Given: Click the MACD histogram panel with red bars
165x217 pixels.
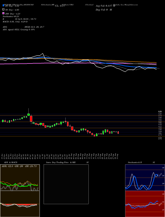Looking at the screenshot, I should tap(20, 204).
